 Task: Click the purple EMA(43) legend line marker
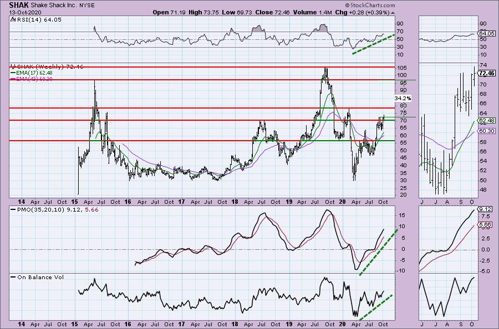13,79
